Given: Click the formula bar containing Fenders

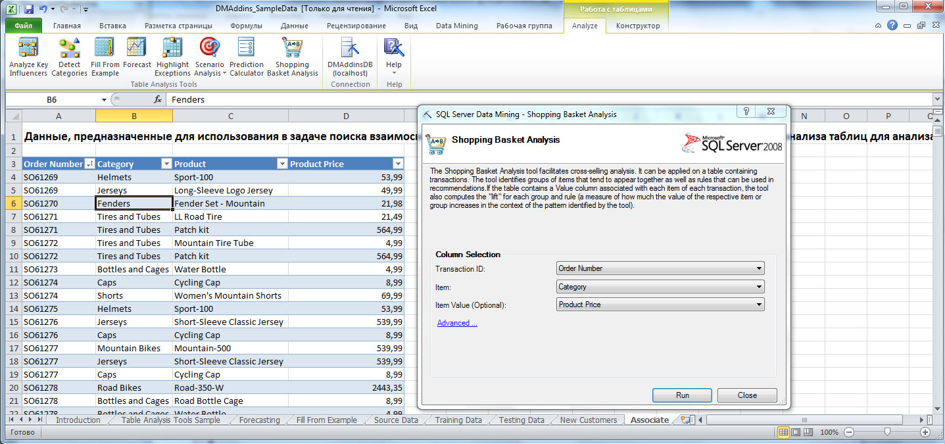Looking at the screenshot, I should pos(549,99).
